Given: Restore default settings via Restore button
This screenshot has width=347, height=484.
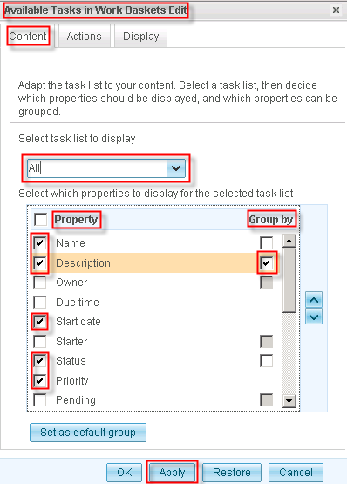Looking at the screenshot, I should tap(232, 473).
